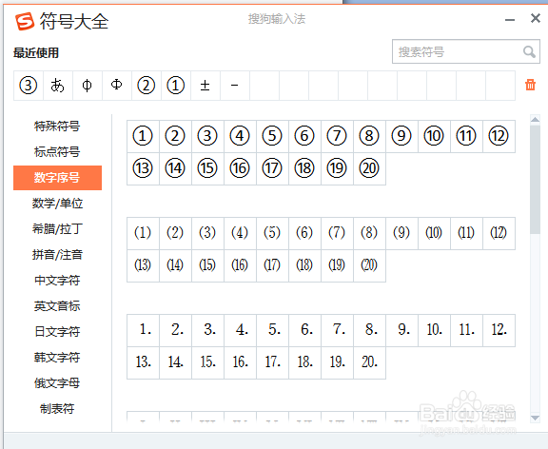This screenshot has height=449, width=548.
Task: Open the 特殊符号 category
Action: point(57,127)
